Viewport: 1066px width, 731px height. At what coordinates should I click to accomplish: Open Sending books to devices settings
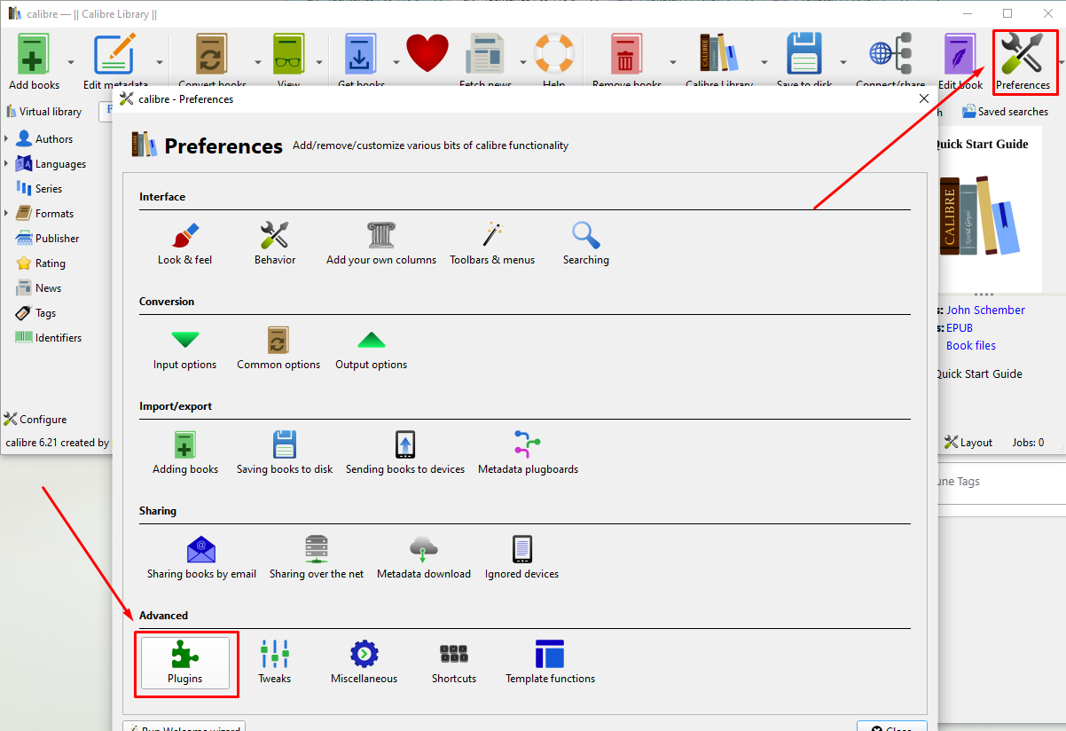405,453
